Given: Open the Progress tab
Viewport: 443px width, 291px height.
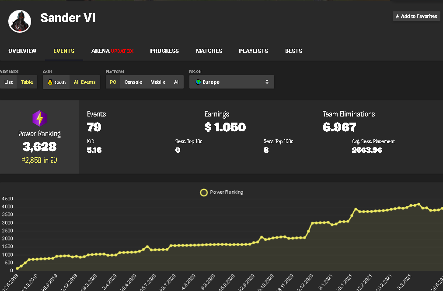Looking at the screenshot, I should (164, 51).
